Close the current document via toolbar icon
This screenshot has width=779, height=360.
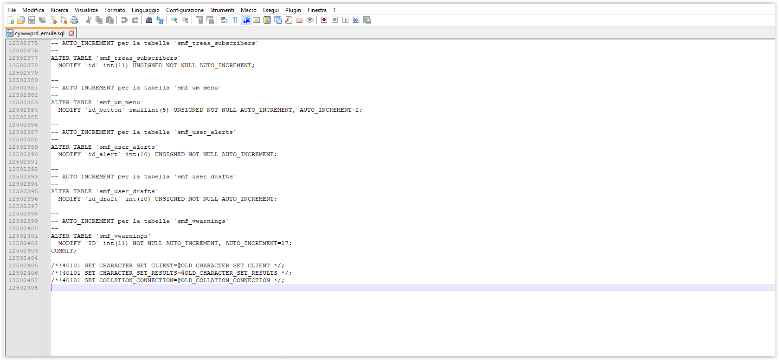coord(53,20)
